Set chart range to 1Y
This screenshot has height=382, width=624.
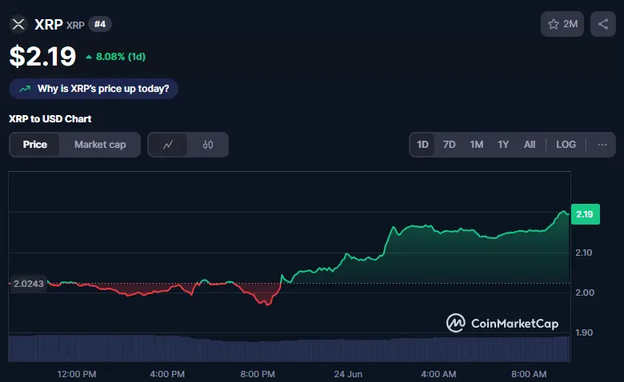coord(503,145)
